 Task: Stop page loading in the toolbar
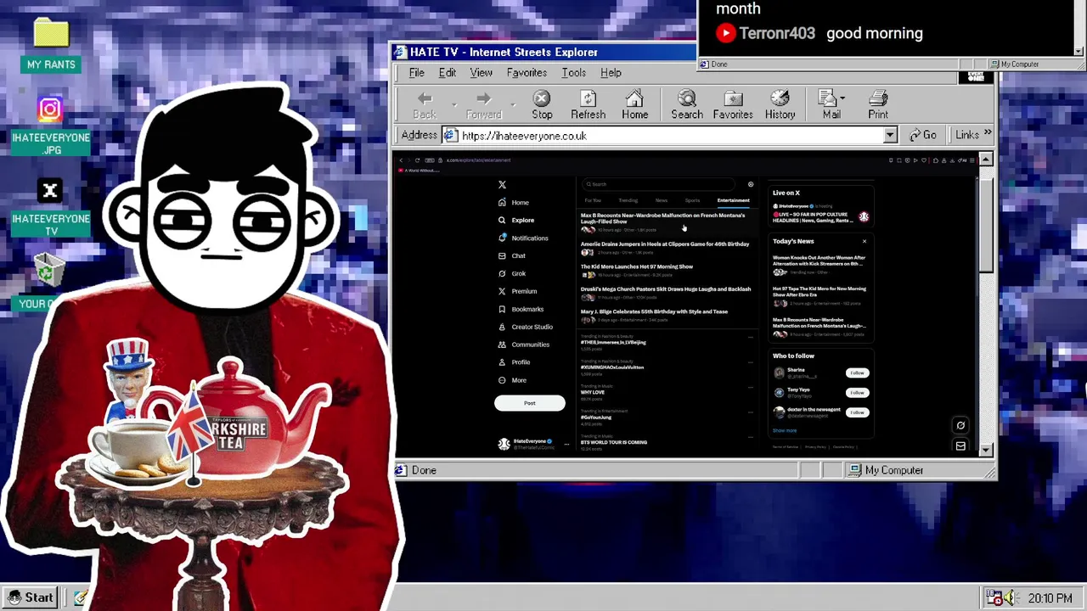[x=542, y=105]
